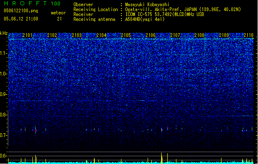The width and height of the screenshot is (258, 164).
Task: Click the 2107 time marker
Action: 175,35
